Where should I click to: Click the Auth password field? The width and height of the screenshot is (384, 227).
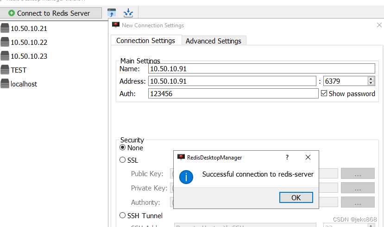point(233,93)
